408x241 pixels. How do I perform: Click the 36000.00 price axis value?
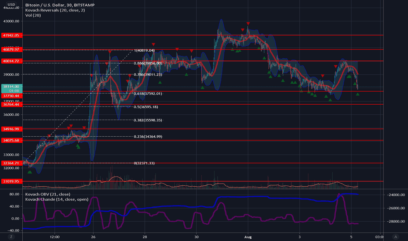(11, 115)
